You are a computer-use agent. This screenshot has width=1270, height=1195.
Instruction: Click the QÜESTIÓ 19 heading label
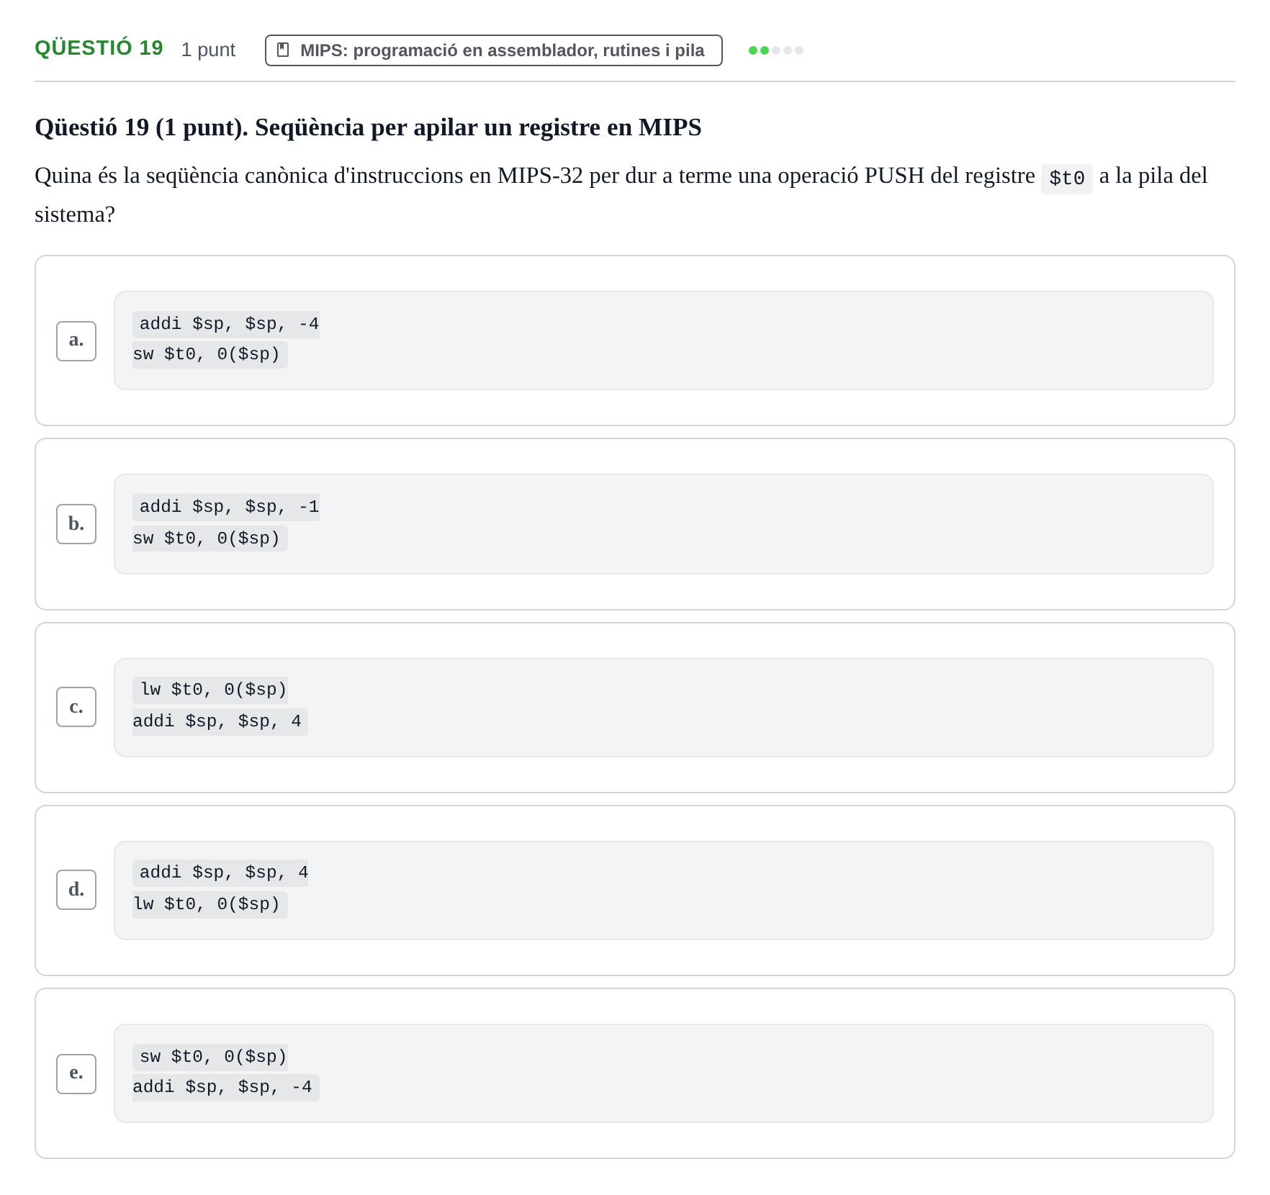pyautogui.click(x=99, y=48)
